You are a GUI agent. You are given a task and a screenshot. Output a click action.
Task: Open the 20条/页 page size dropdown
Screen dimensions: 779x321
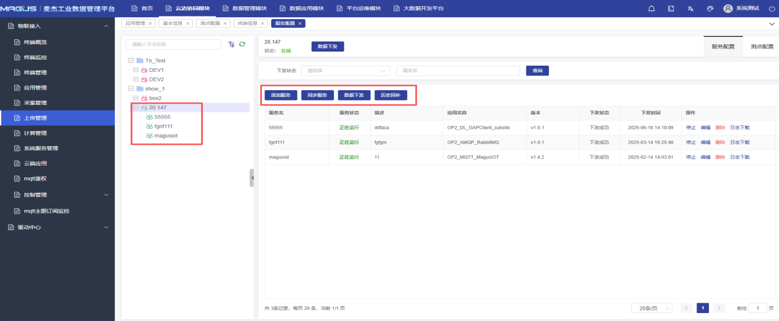[x=652, y=308]
